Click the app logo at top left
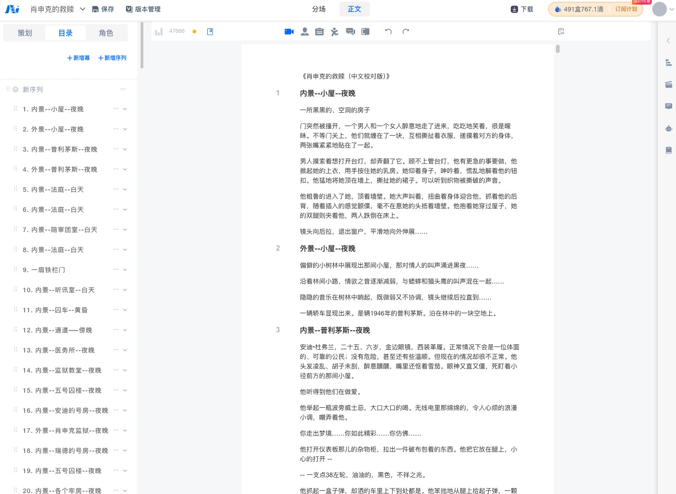Viewport: 676px width, 494px height. coord(12,9)
